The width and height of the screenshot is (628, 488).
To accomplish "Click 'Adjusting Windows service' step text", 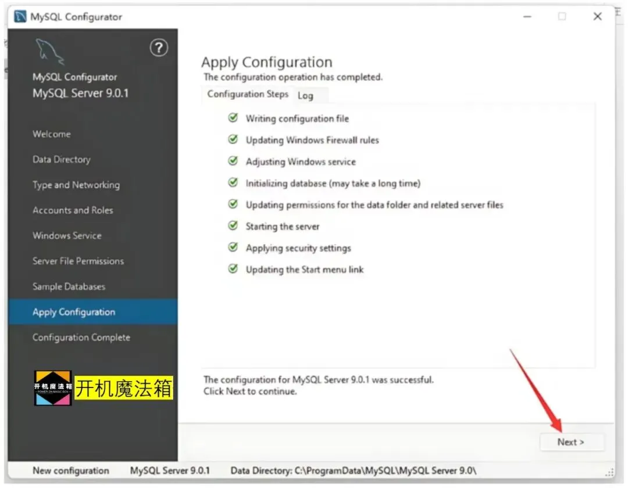I will pyautogui.click(x=301, y=162).
